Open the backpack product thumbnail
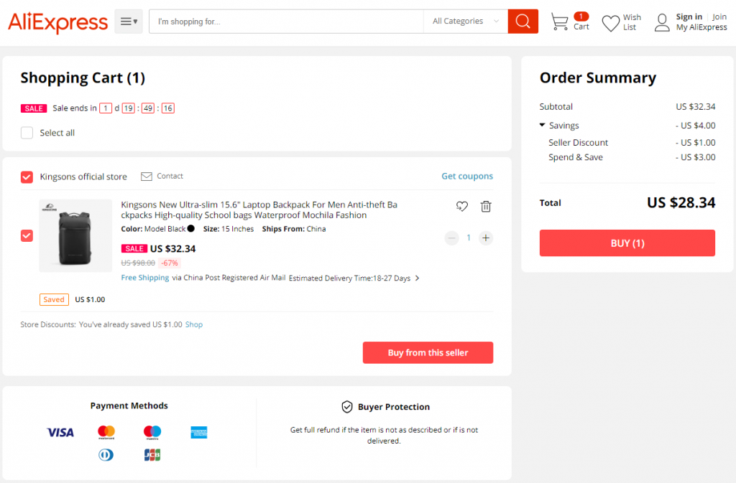Screen dimensions: 736x483 [75, 235]
